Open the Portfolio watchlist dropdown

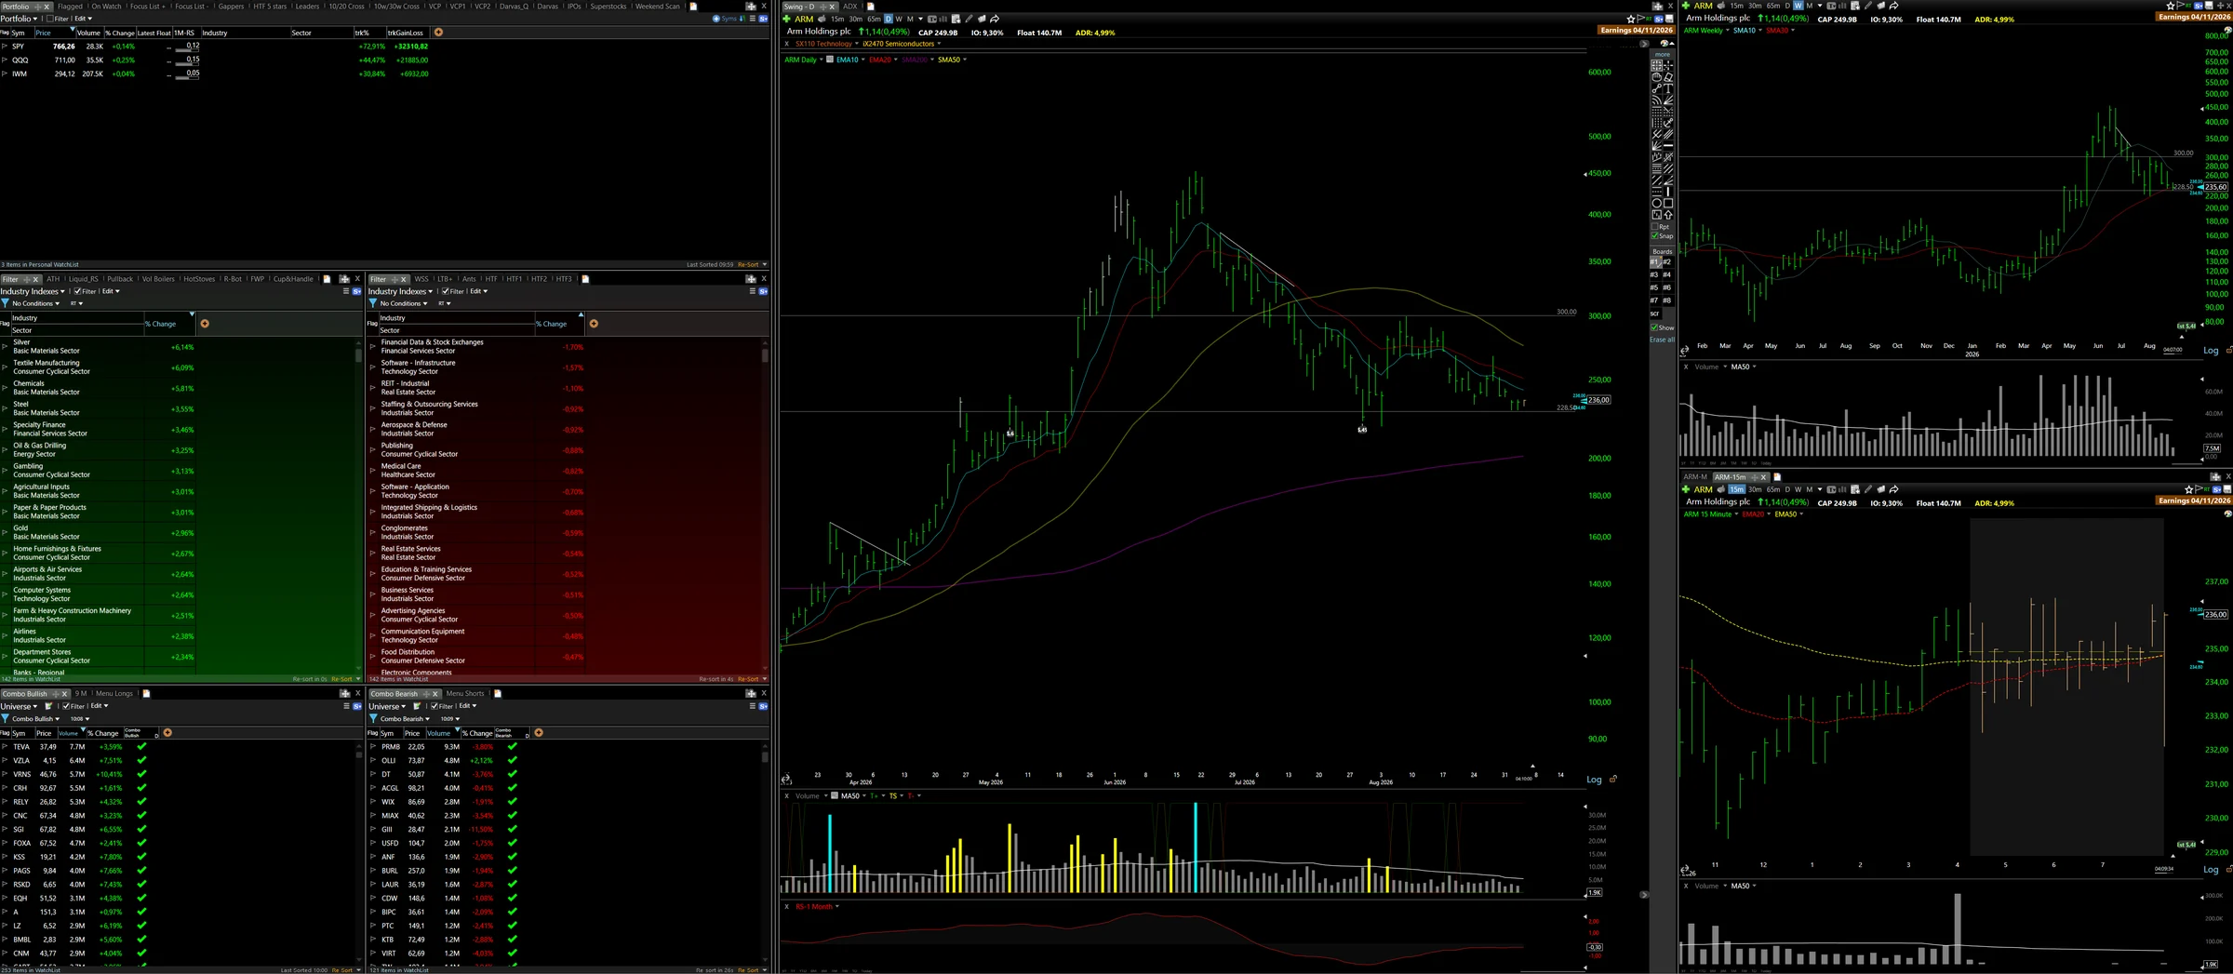(20, 19)
